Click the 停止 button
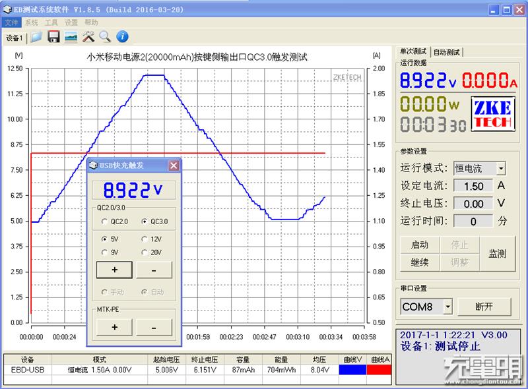Viewport: 528px width, 389px height. 459,245
